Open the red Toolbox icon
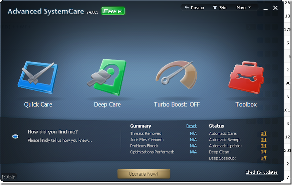 coord(246,77)
